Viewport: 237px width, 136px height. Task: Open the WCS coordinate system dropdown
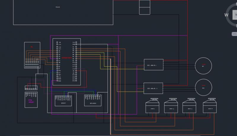234,34
